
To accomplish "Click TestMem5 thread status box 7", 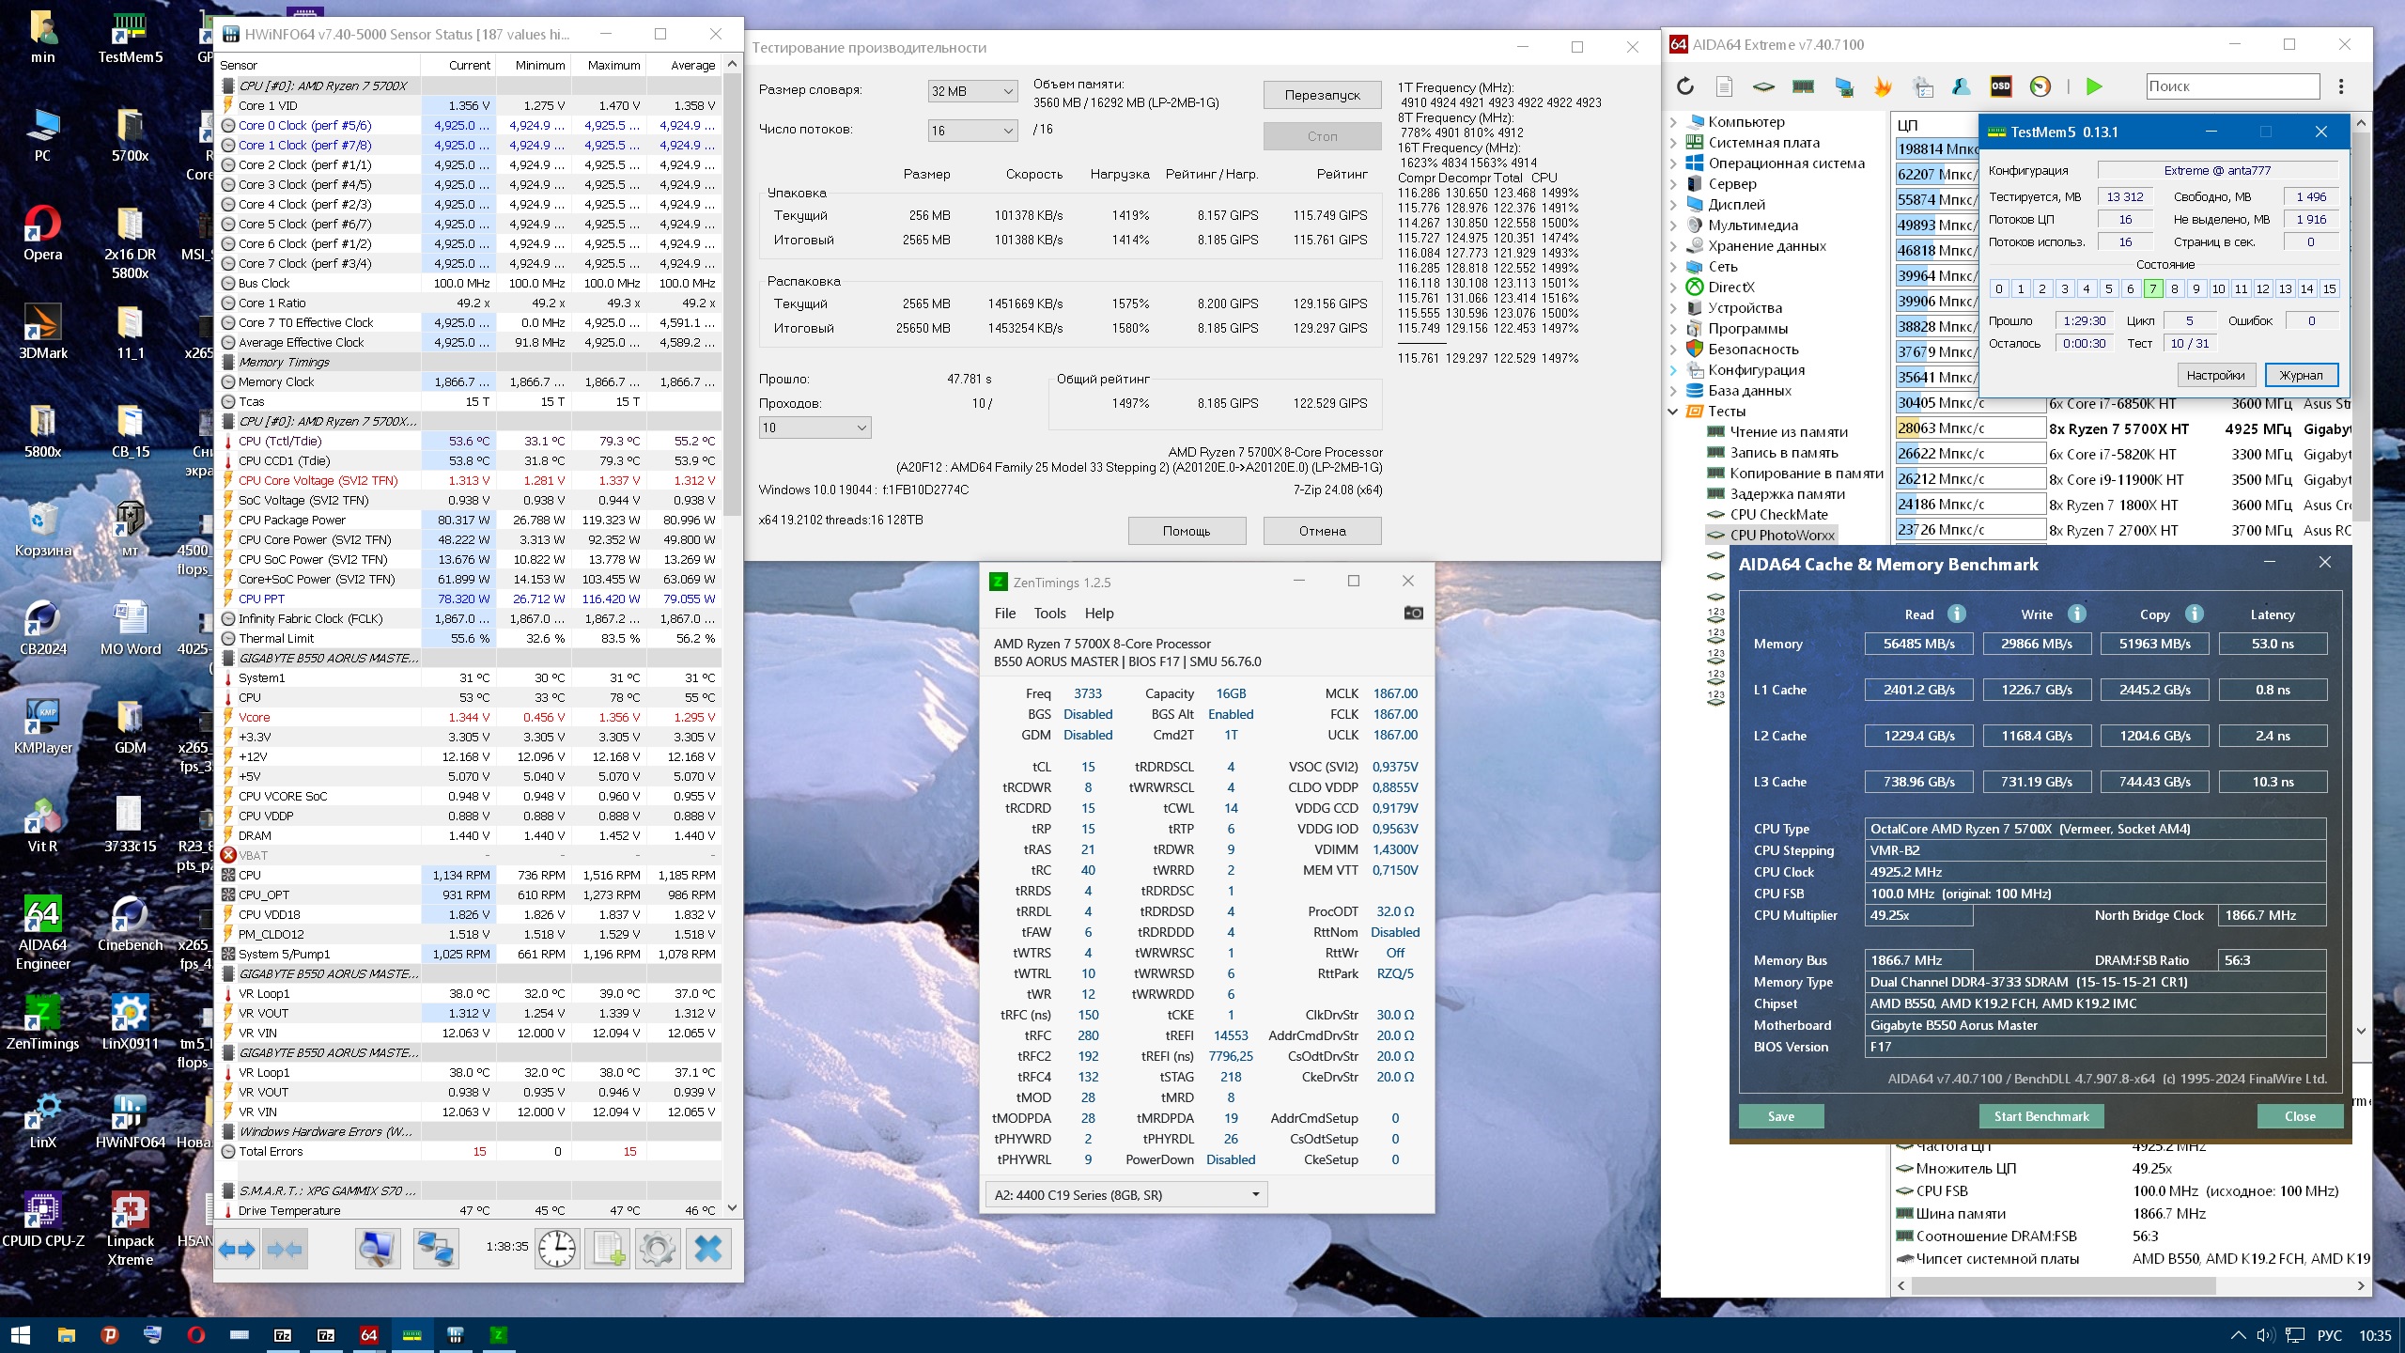I will [2152, 288].
